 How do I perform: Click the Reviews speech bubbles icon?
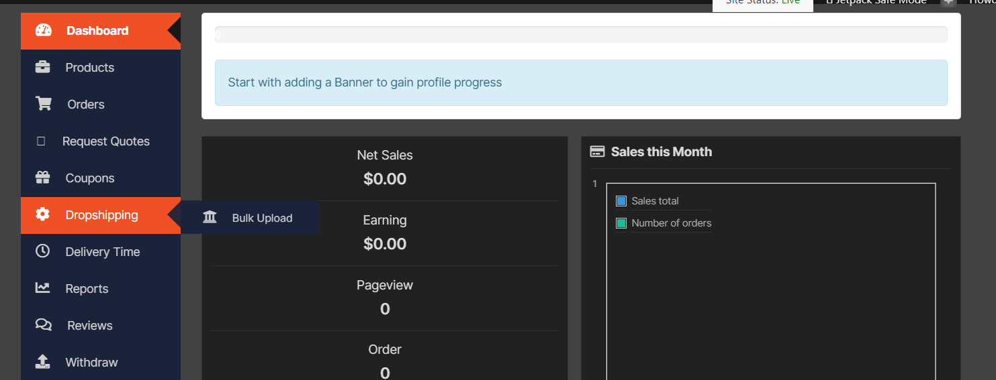pos(43,325)
